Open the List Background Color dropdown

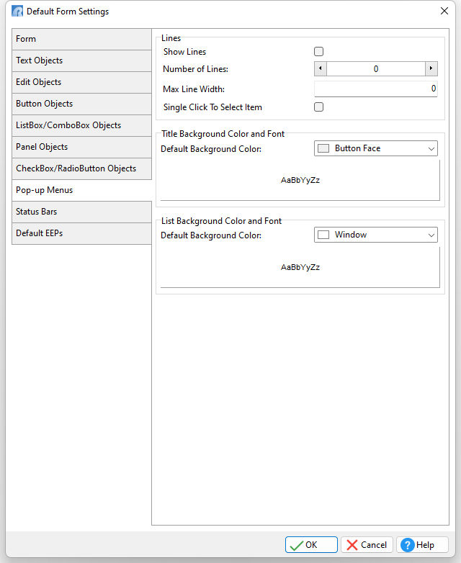(x=376, y=235)
